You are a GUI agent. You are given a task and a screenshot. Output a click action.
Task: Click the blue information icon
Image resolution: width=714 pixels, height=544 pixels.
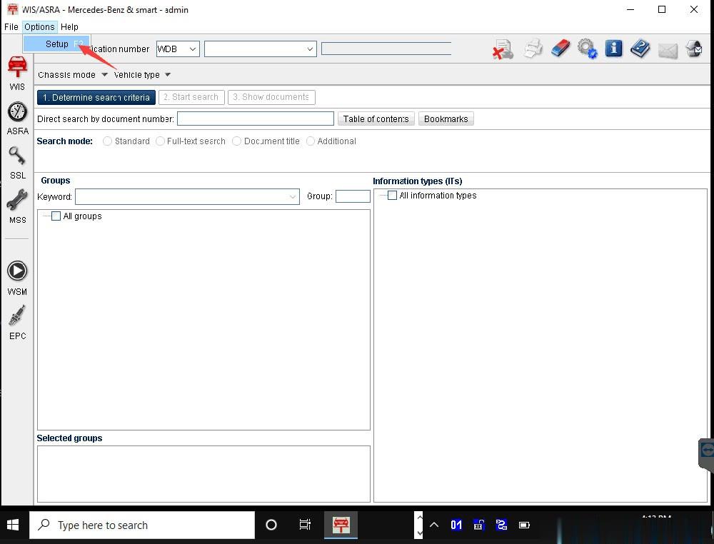613,49
